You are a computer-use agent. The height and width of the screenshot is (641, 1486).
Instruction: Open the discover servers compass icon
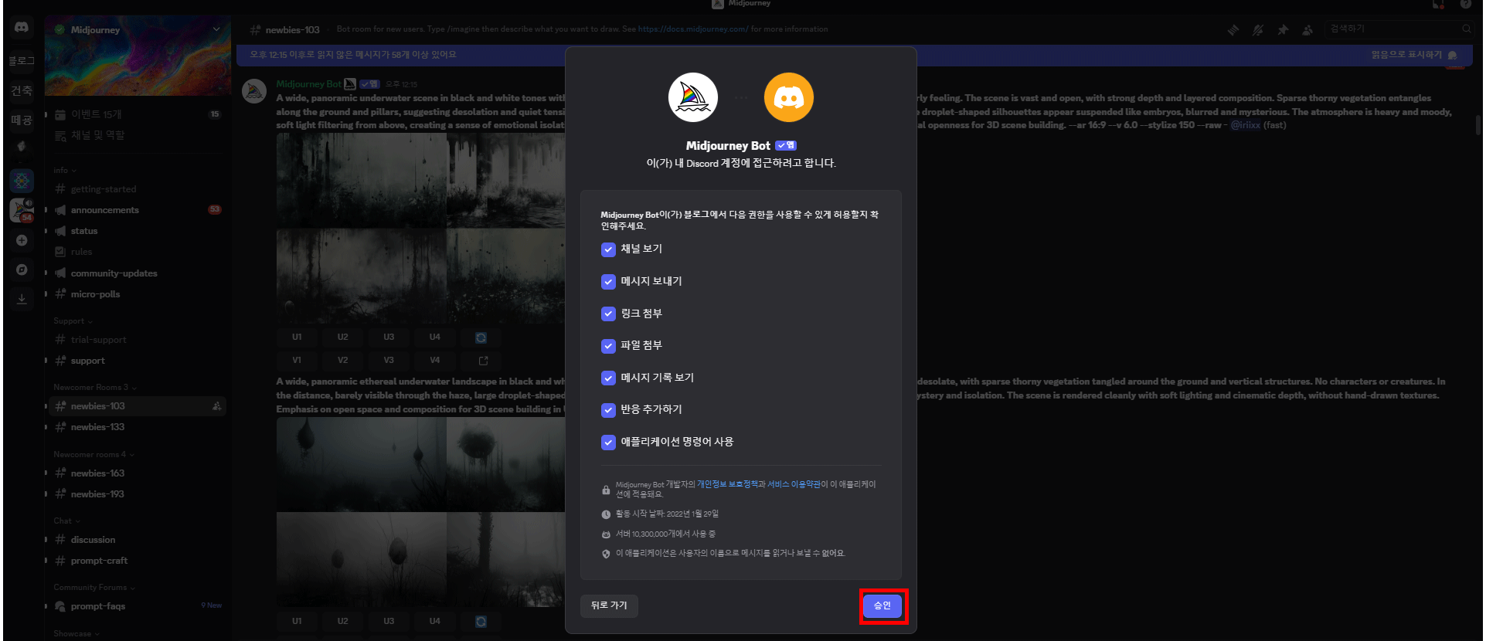22,270
